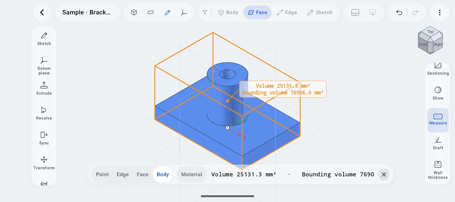Switch to Body measure tab
Screen dimensions: 455x202
point(163,175)
